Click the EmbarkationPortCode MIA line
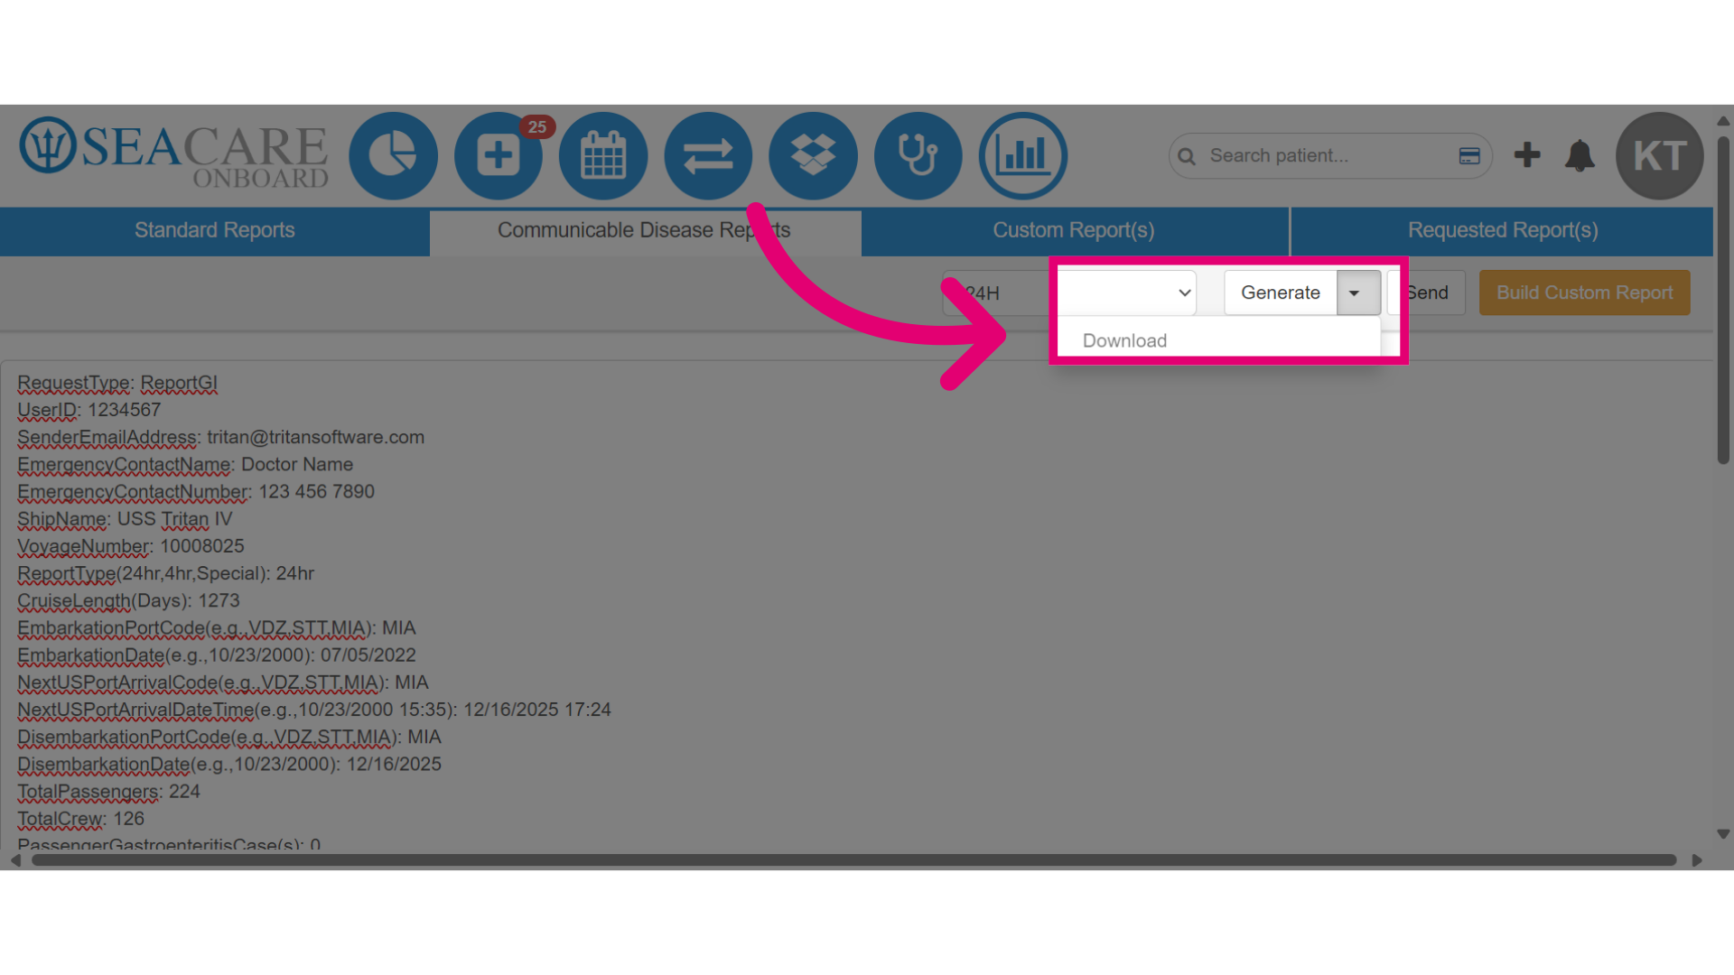The height and width of the screenshot is (975, 1734). point(217,627)
